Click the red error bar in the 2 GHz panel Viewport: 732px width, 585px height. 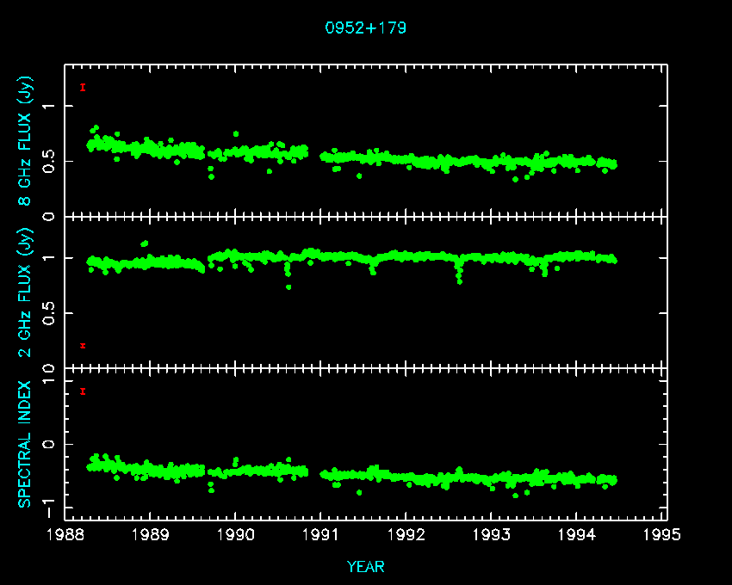coord(83,346)
